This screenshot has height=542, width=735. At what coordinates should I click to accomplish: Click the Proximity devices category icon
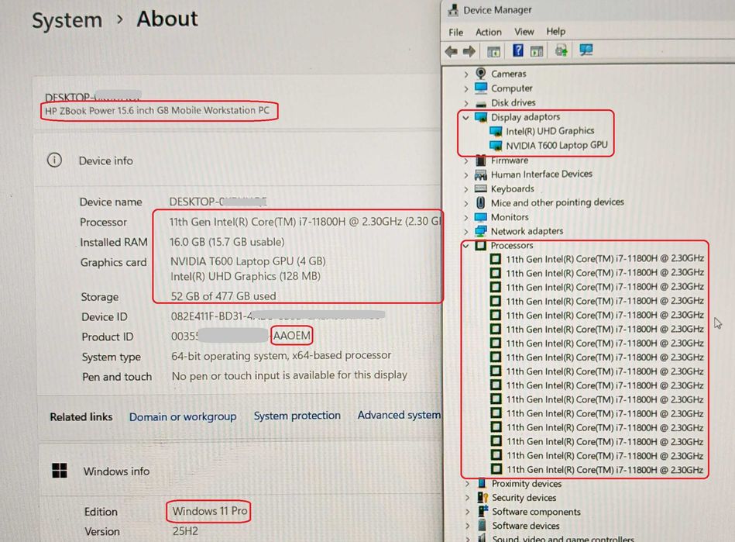pyautogui.click(x=482, y=483)
